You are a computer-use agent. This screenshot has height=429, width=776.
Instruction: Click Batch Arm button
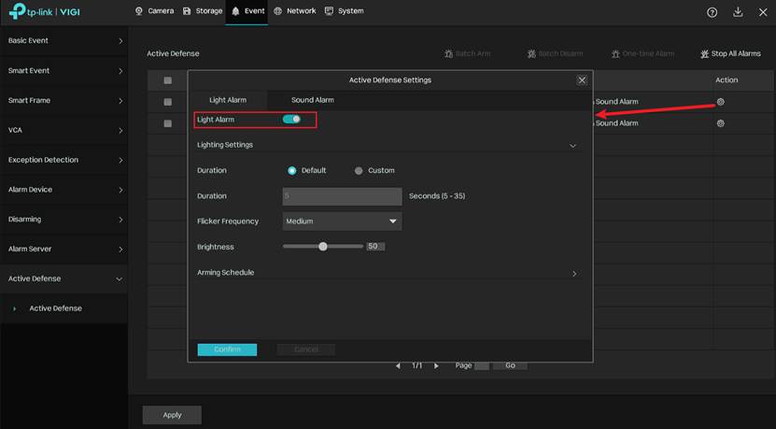468,53
